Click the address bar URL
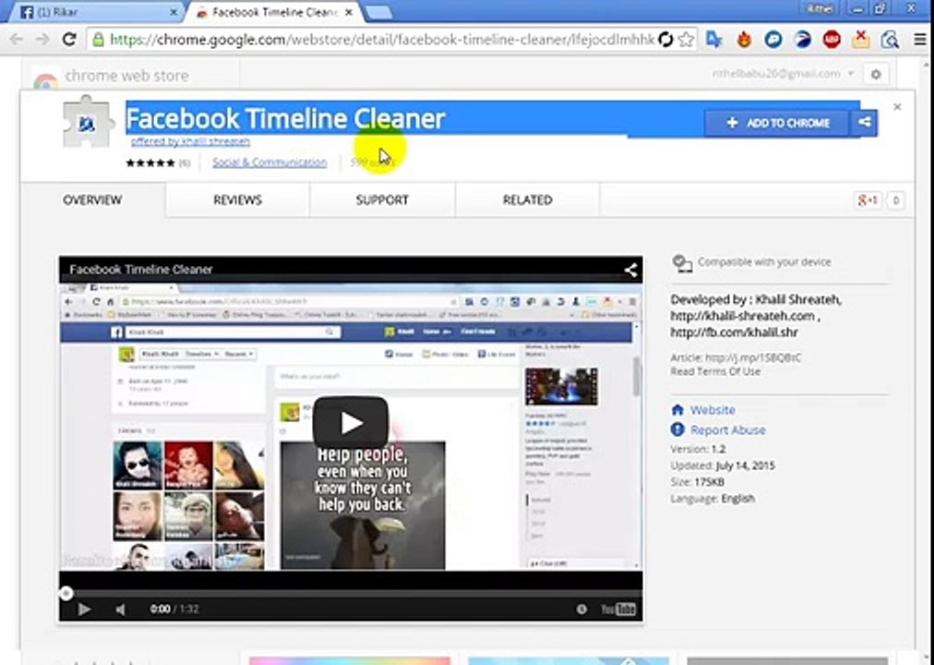 click(382, 40)
